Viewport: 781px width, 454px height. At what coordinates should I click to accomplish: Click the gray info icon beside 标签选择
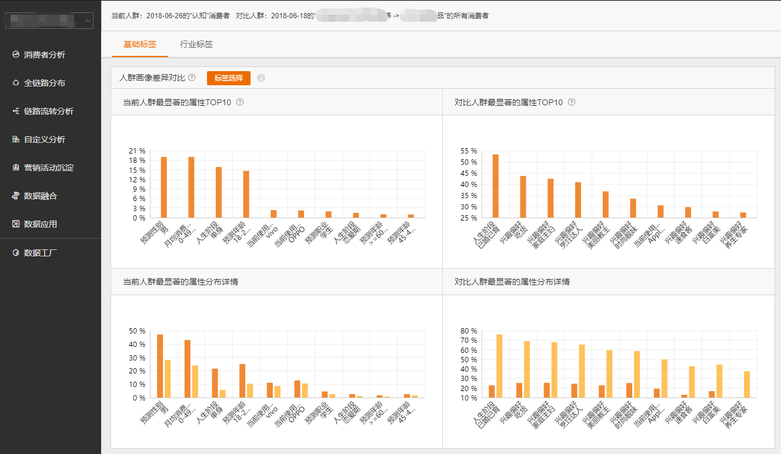[261, 78]
